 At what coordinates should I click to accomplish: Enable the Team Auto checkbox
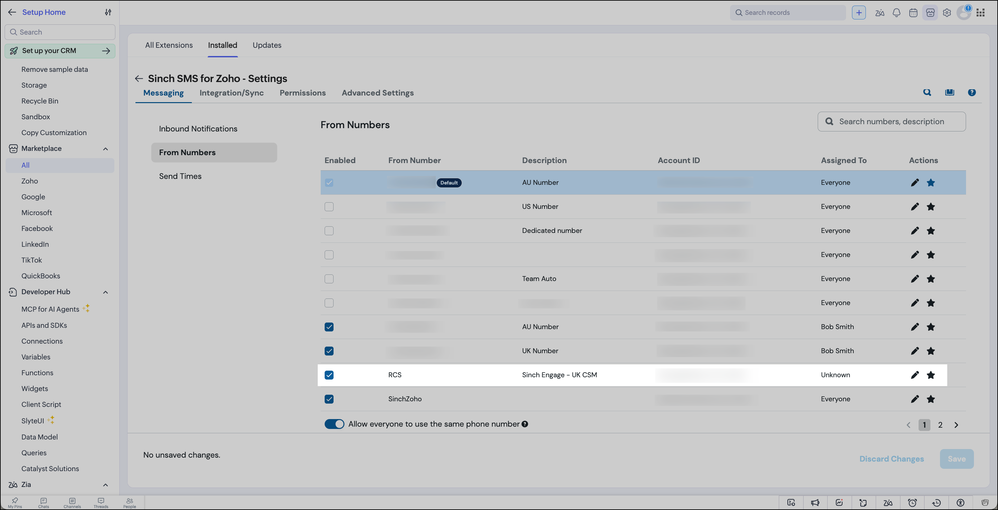[x=329, y=279]
